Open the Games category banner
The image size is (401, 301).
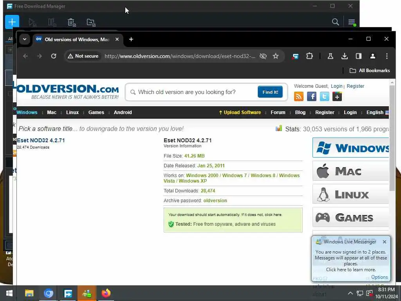click(350, 217)
